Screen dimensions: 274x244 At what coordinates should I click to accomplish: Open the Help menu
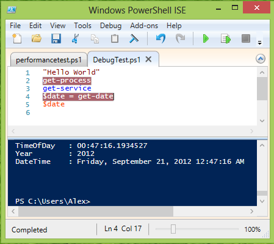click(x=174, y=26)
